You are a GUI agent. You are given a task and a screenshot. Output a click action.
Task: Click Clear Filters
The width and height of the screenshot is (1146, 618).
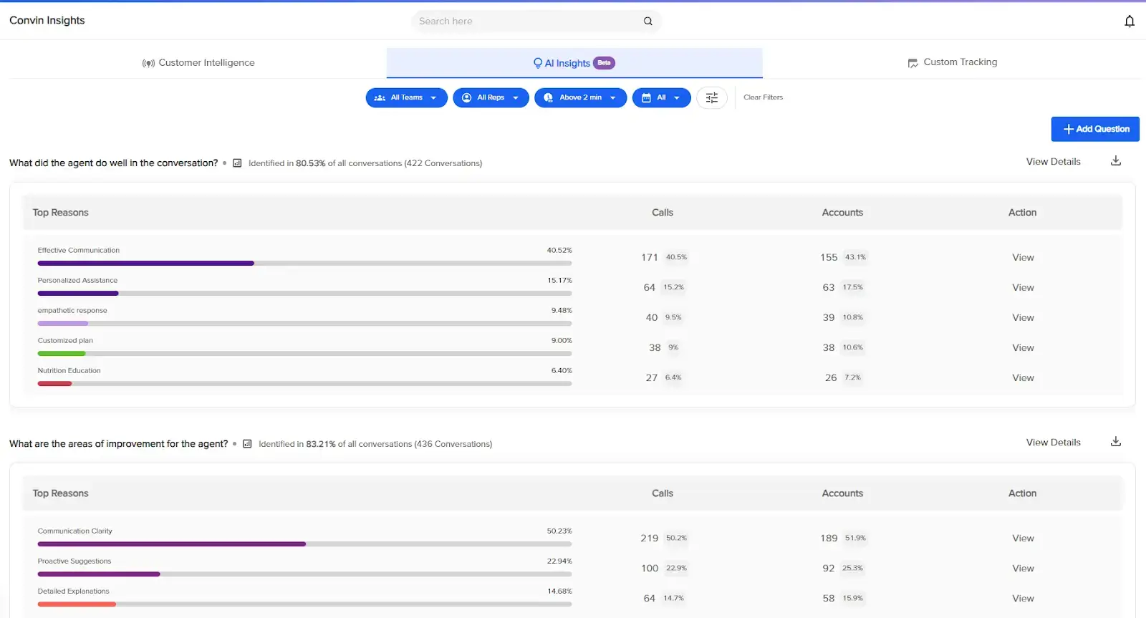pos(763,97)
